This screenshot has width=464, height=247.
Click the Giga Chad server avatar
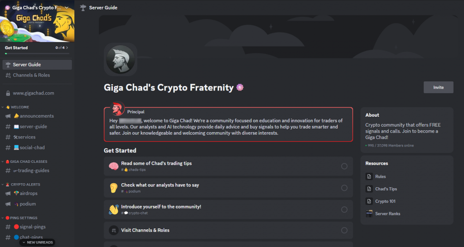[121, 59]
